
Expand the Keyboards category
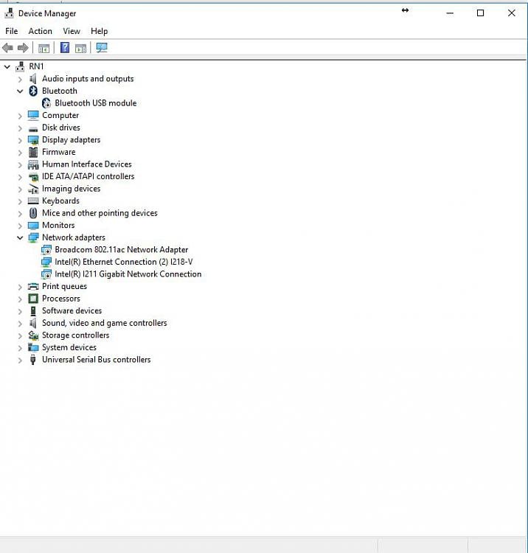pos(20,201)
